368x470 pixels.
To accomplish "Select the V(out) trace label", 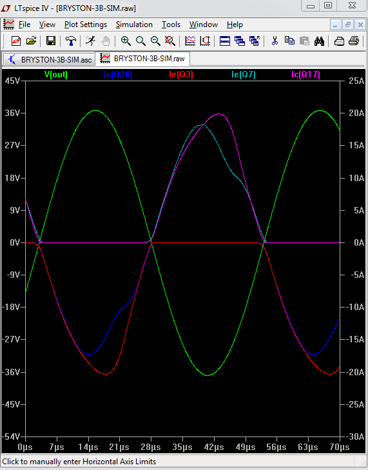I will point(56,74).
